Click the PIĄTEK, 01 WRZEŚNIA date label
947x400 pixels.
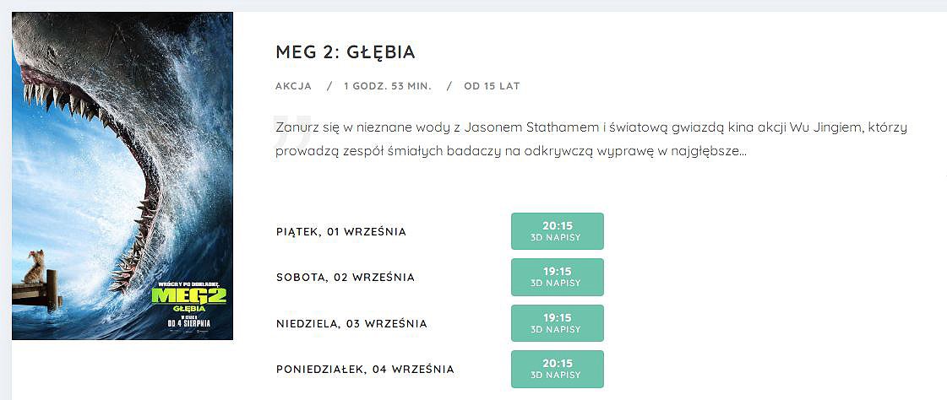(340, 232)
